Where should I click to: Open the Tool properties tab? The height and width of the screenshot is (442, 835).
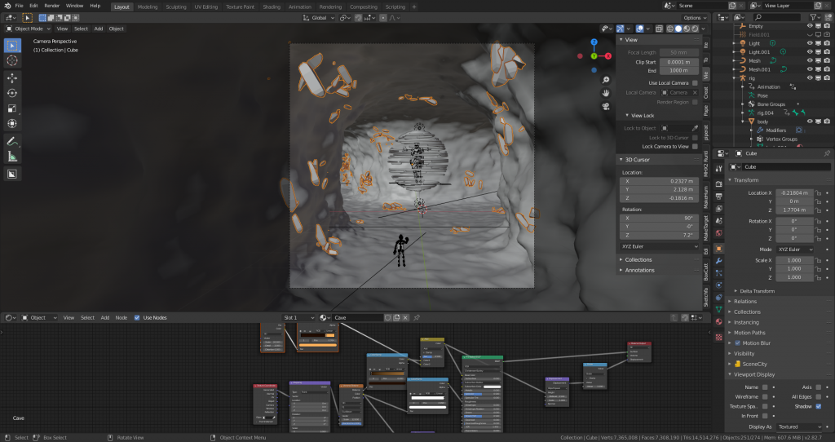[719, 169]
